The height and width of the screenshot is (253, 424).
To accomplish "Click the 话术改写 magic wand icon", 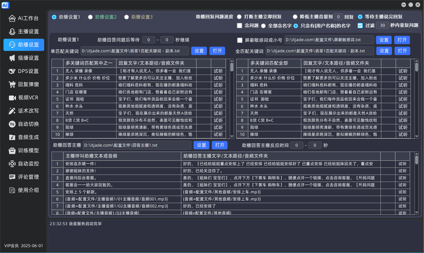I will [x=12, y=111].
